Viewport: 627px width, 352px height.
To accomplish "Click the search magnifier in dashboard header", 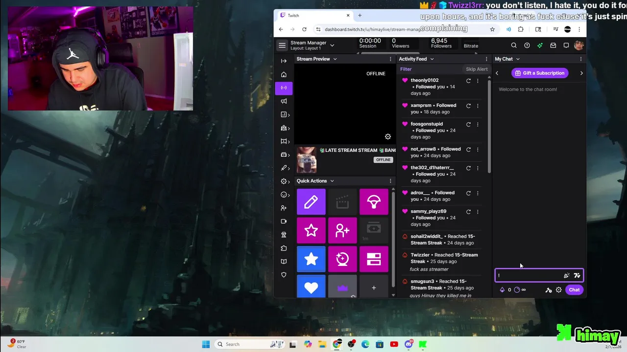I will (x=514, y=45).
